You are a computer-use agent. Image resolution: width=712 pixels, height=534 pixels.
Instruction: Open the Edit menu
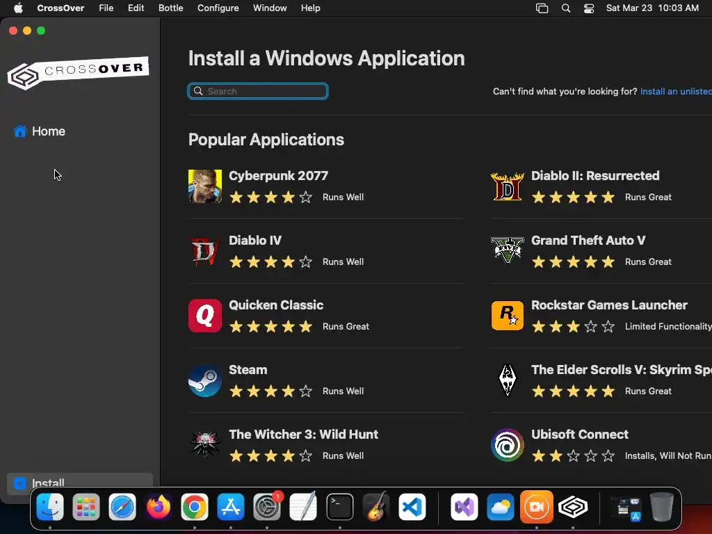tap(136, 8)
